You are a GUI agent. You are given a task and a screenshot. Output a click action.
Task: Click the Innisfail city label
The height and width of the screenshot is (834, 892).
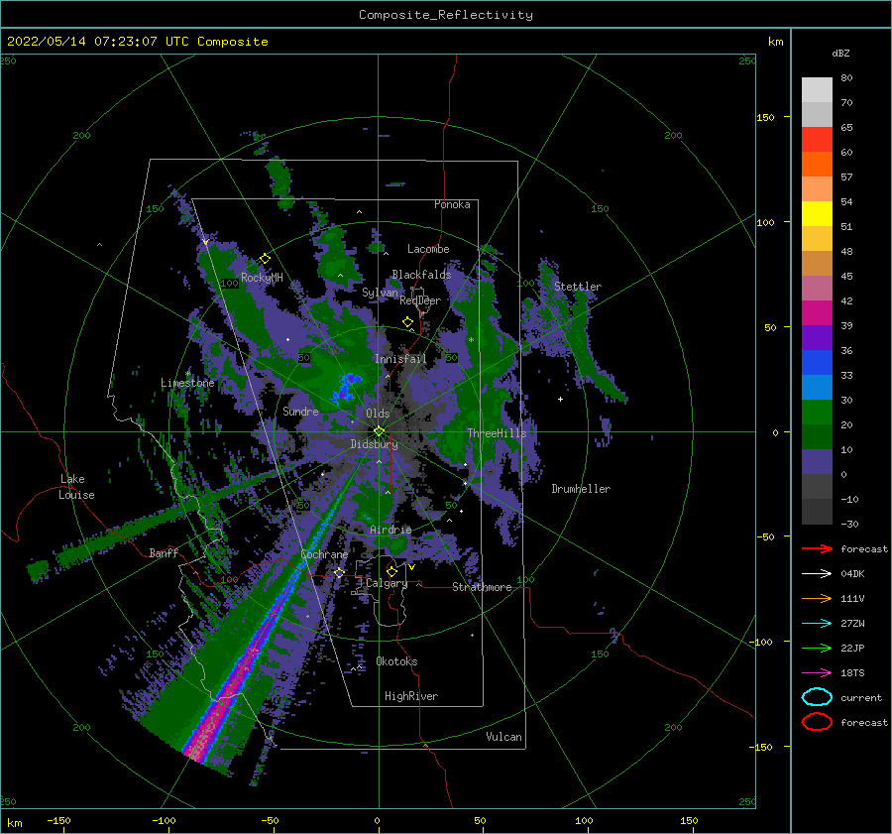click(x=400, y=359)
